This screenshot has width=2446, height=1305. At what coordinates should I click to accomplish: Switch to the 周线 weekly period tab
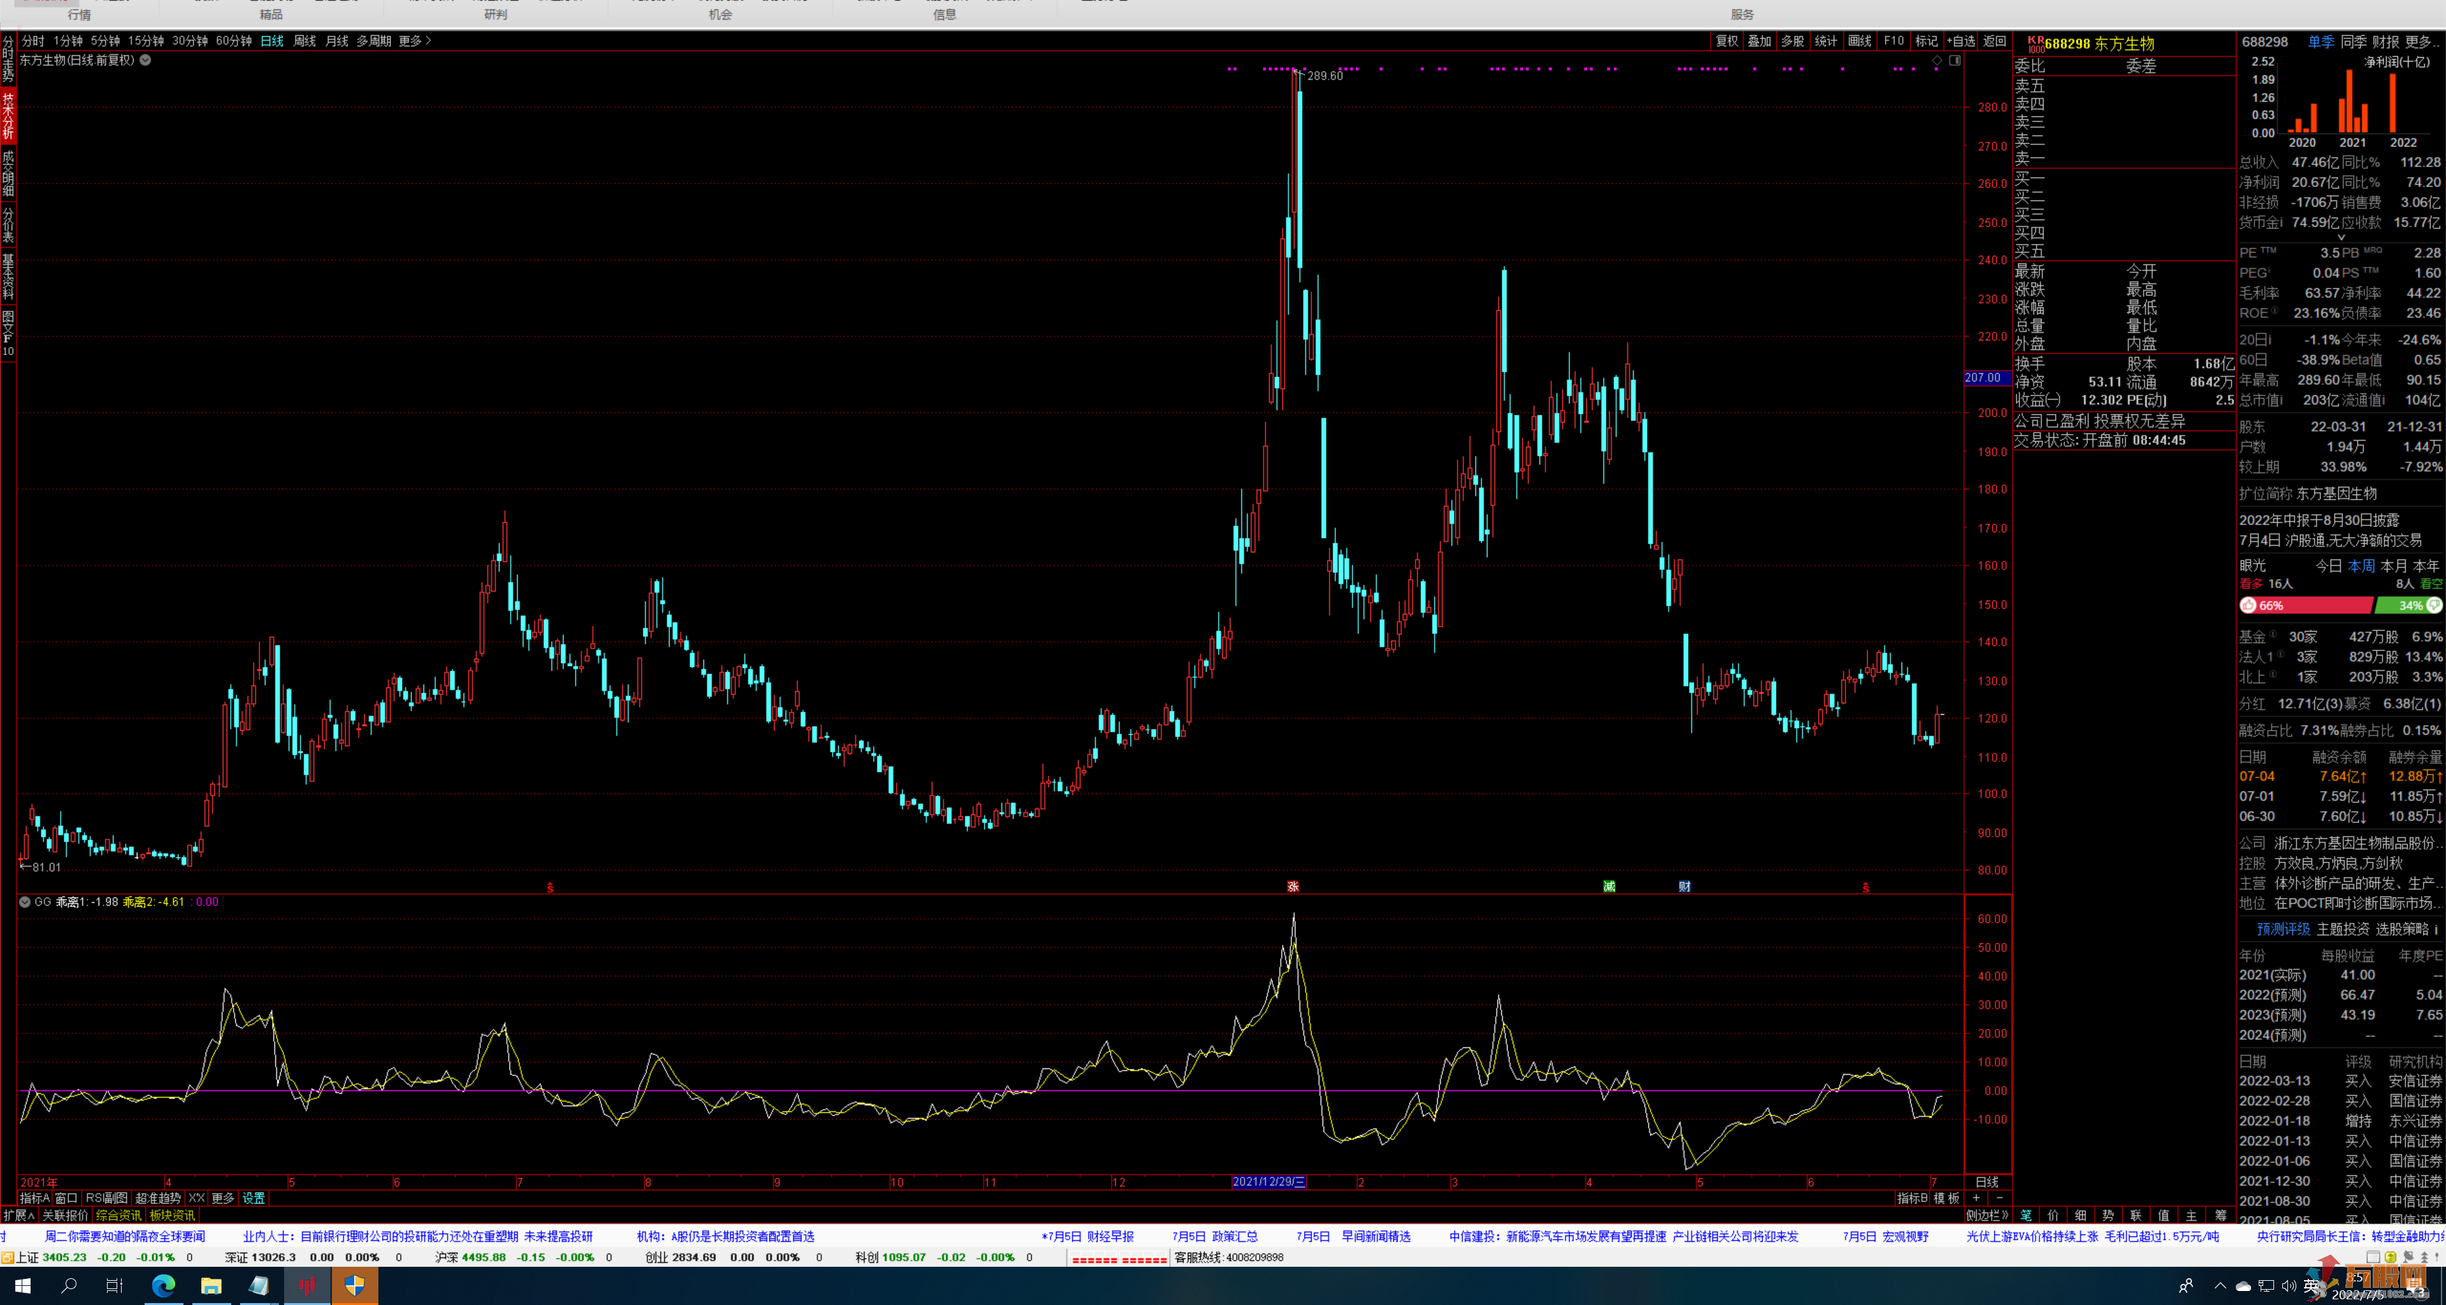[x=304, y=41]
